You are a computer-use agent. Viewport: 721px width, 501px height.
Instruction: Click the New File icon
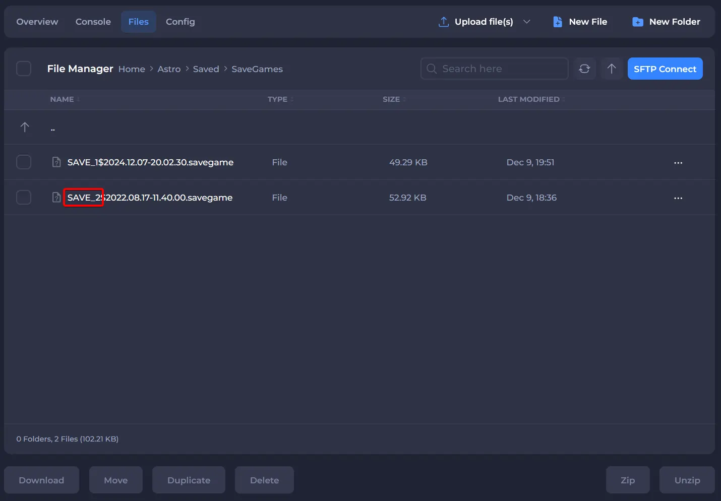558,22
